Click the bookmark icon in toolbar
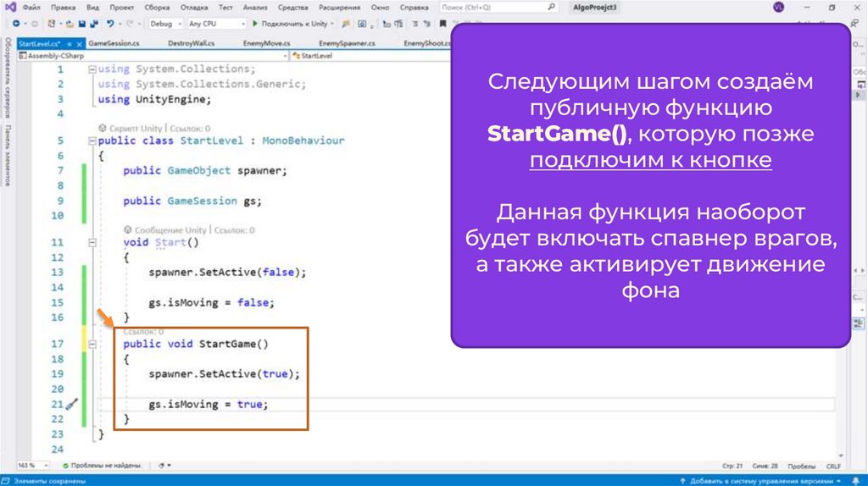 pos(442,24)
